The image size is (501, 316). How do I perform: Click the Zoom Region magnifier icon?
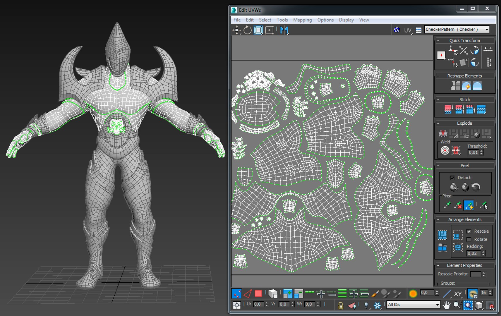(468, 305)
